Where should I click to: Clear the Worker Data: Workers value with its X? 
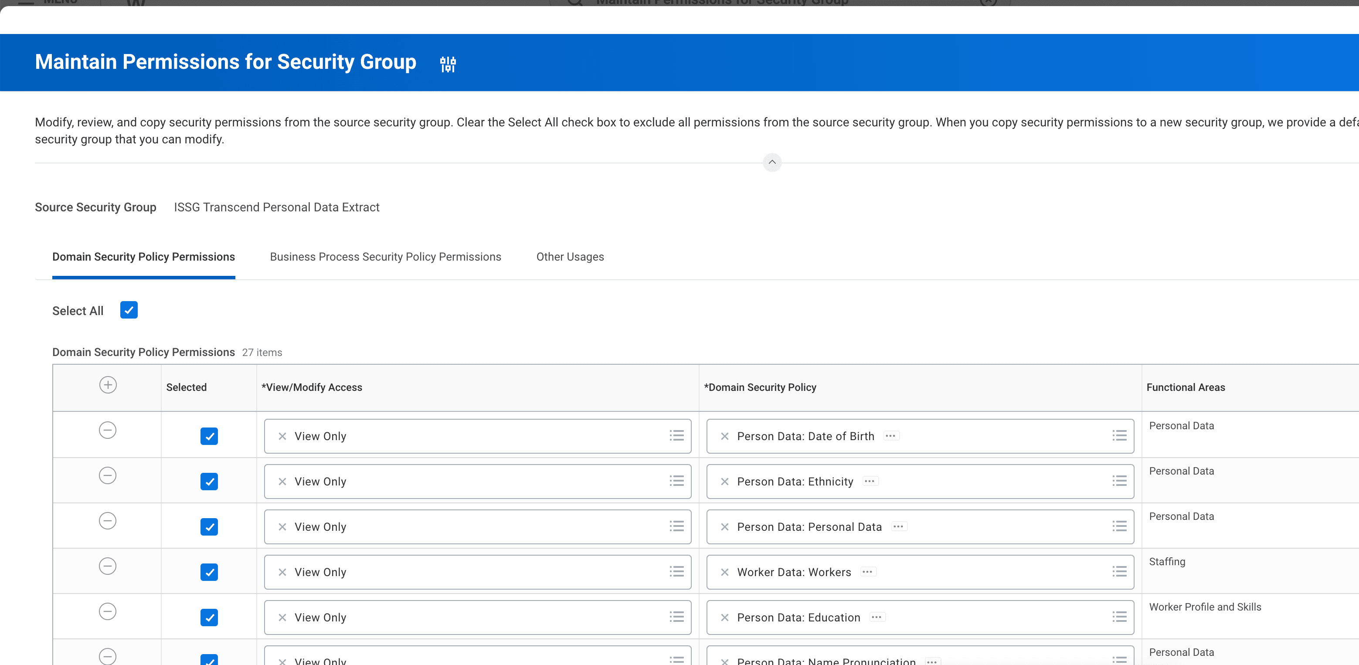point(725,572)
